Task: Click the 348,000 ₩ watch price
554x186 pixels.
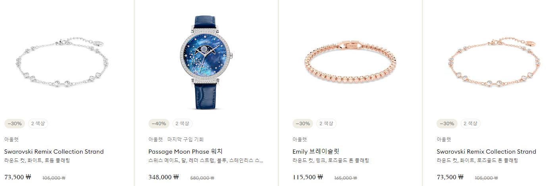Action: click(164, 177)
